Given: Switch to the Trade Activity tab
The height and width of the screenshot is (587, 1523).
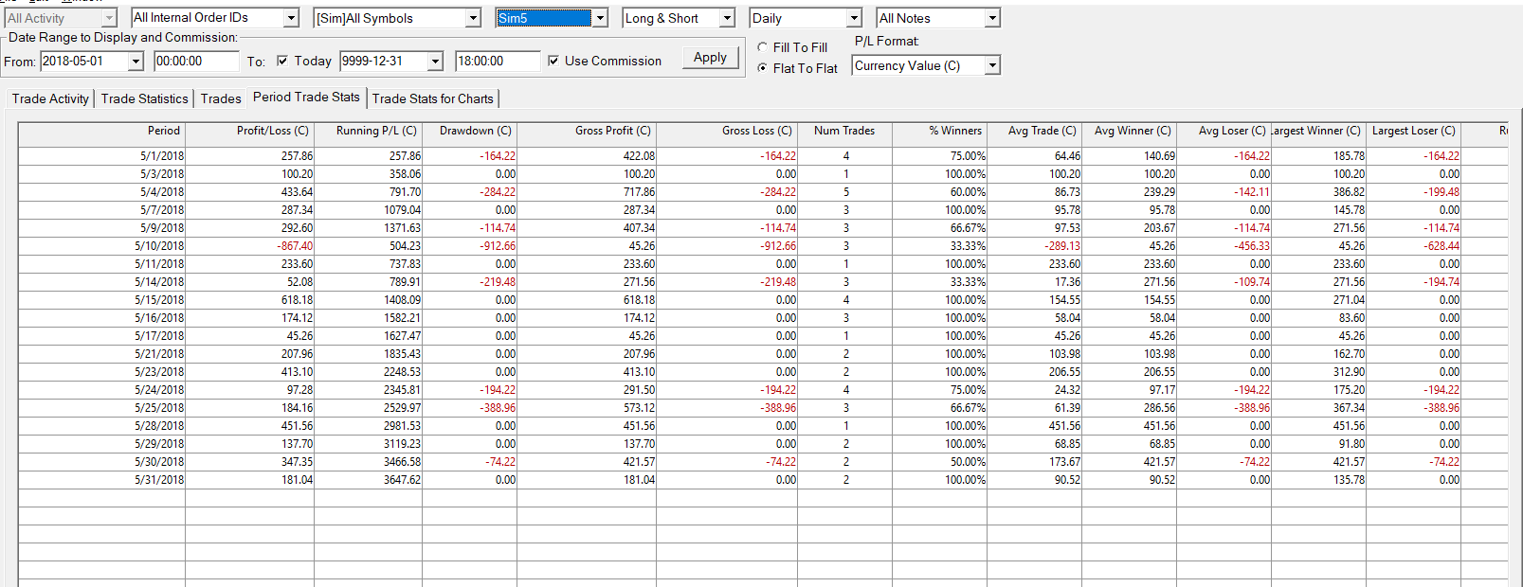Looking at the screenshot, I should click(50, 98).
